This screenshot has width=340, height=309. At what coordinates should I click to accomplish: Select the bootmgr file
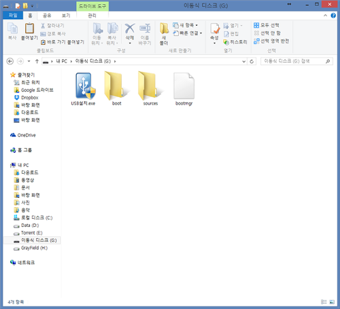pos(184,89)
